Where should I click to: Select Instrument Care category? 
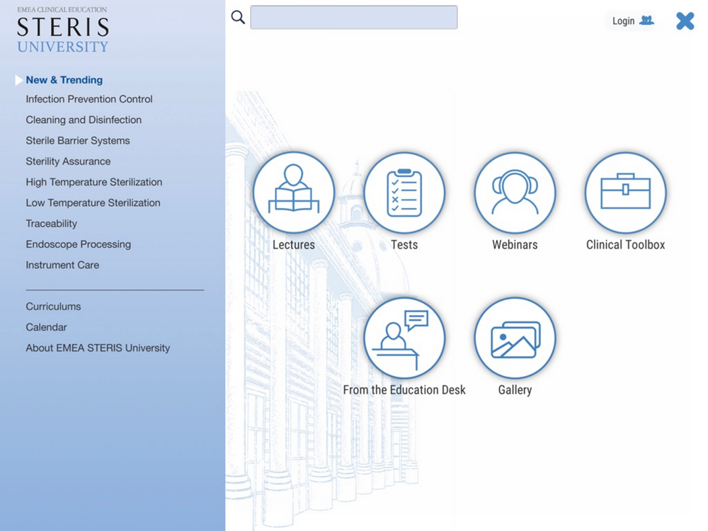pyautogui.click(x=62, y=265)
